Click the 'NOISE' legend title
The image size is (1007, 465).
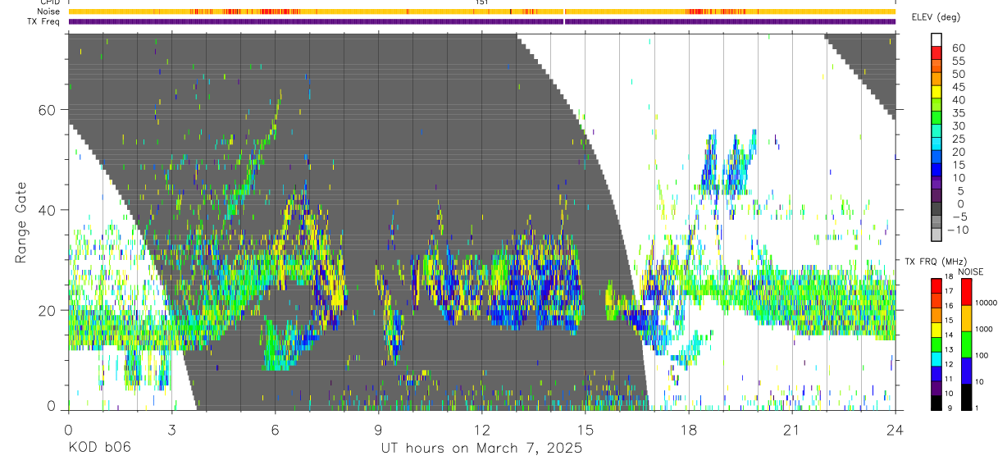[x=970, y=271]
